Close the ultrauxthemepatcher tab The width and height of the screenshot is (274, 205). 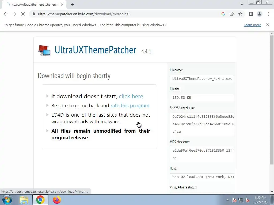click(x=62, y=5)
